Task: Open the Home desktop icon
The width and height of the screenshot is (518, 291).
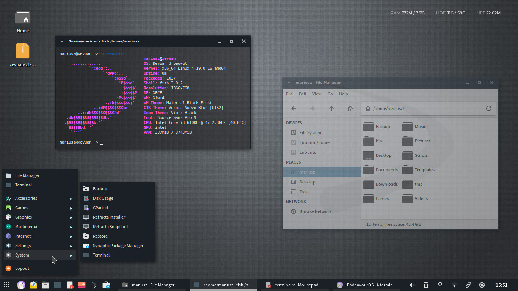Action: point(23,22)
